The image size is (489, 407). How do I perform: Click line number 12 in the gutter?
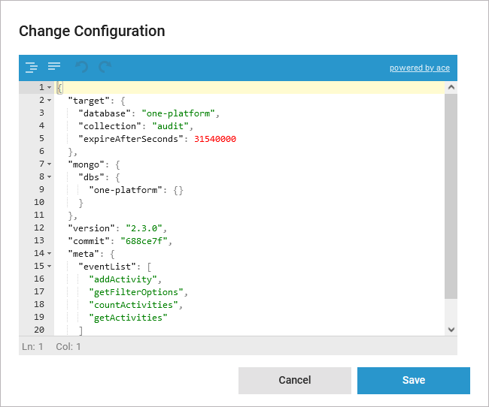point(39,228)
